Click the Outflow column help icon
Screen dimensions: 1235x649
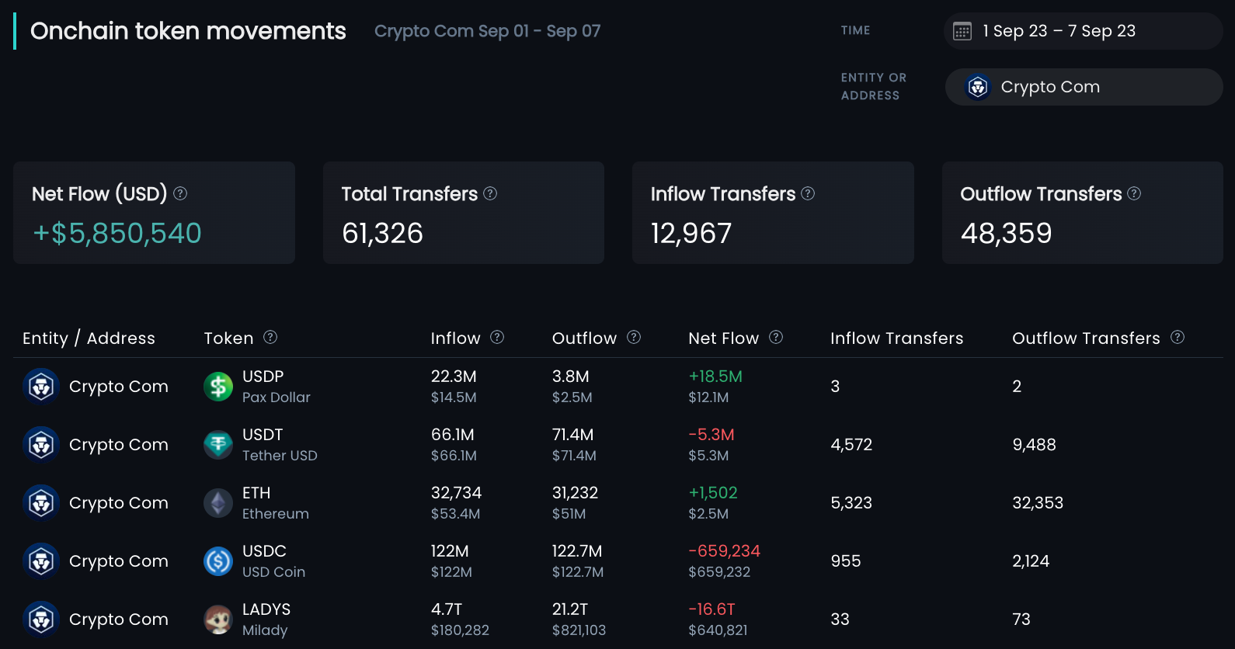coord(634,337)
